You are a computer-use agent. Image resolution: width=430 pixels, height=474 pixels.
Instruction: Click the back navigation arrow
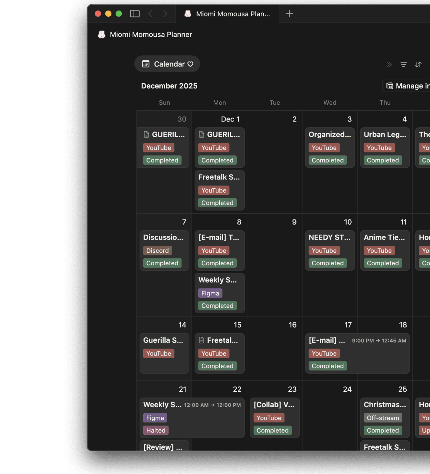point(150,14)
